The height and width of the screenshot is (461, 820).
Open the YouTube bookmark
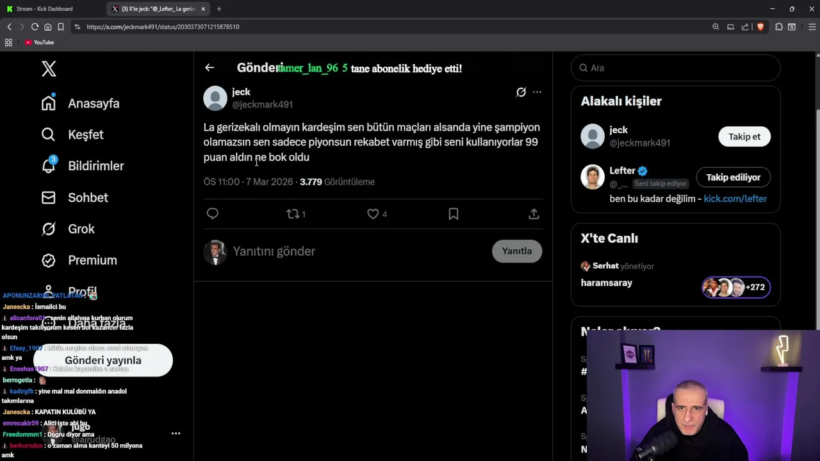(x=39, y=42)
